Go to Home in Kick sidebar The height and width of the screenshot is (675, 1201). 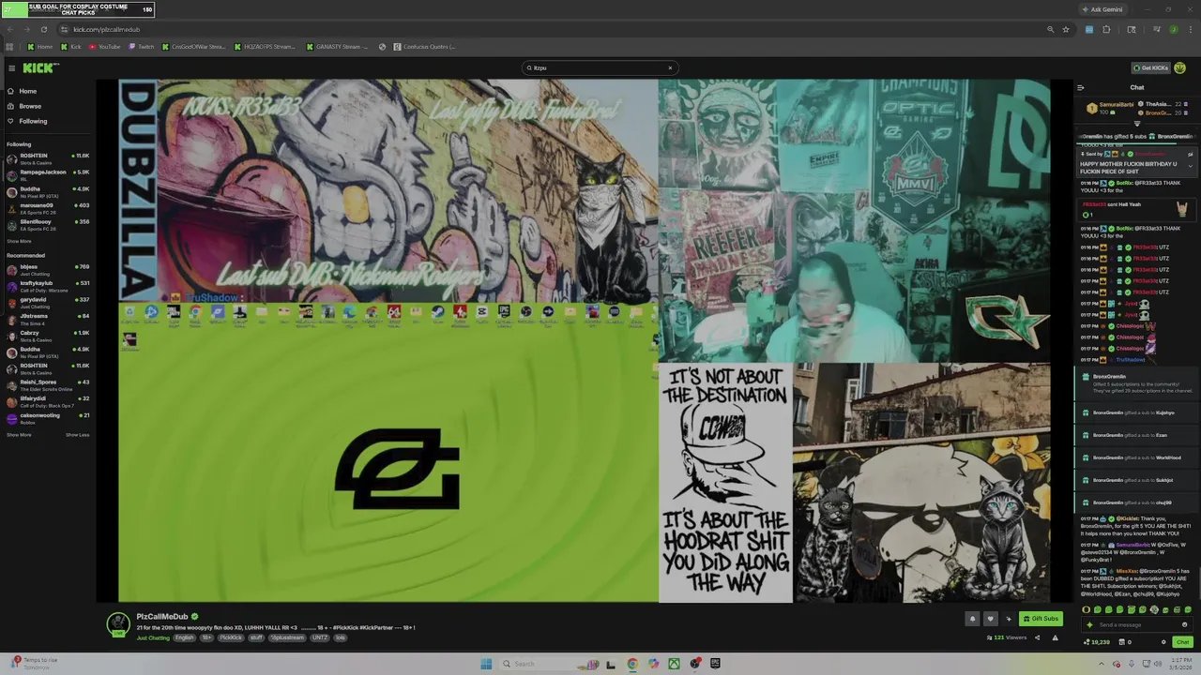(28, 91)
